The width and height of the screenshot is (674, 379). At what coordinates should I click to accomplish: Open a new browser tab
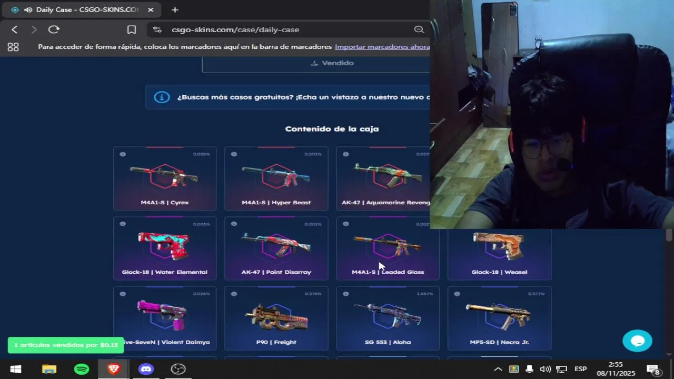175,9
